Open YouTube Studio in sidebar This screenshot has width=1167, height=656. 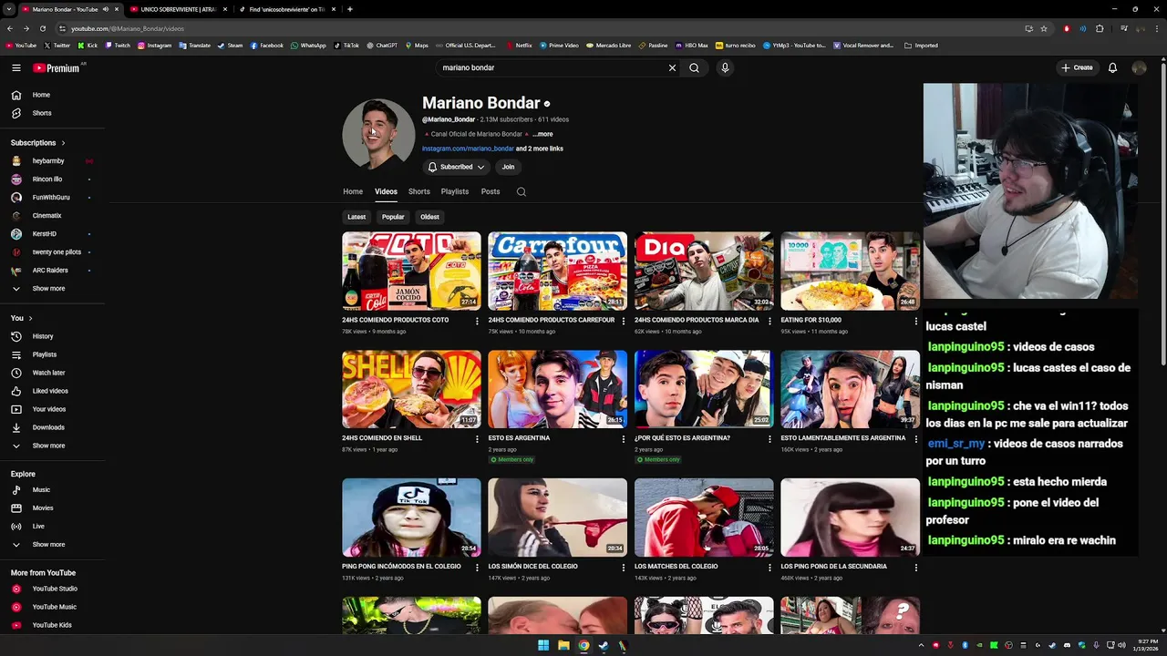(x=55, y=589)
